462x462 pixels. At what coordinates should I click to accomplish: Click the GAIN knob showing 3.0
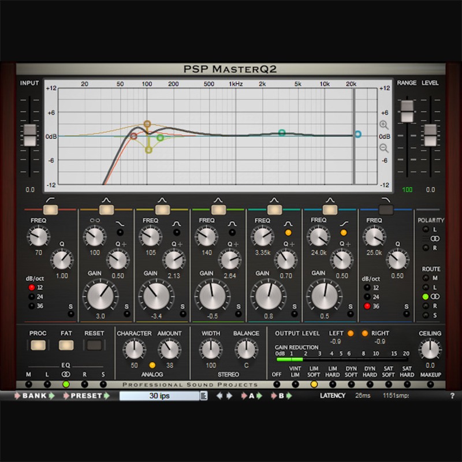(100, 296)
